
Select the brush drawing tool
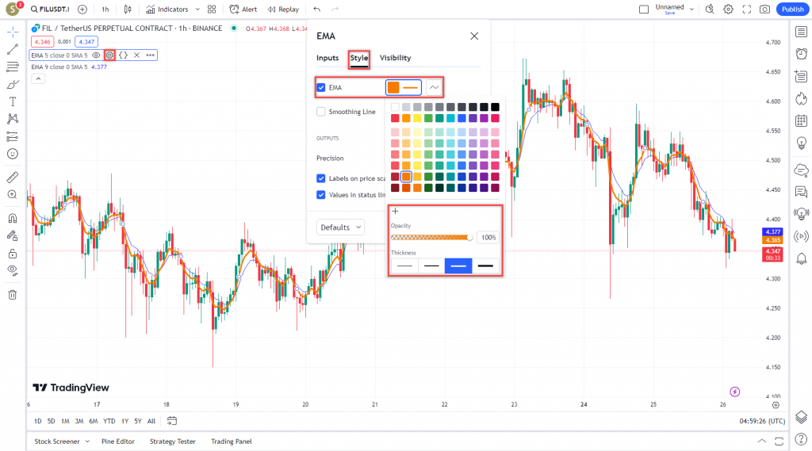pos(13,84)
